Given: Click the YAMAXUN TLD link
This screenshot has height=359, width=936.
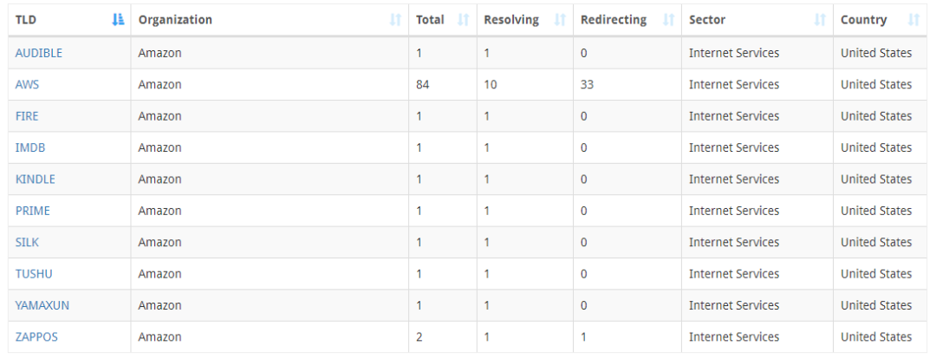Looking at the screenshot, I should (40, 305).
